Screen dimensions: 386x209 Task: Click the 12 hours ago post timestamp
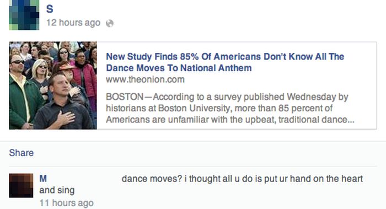tap(73, 23)
